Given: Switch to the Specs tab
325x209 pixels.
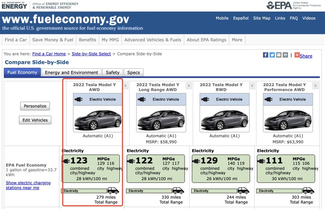Looking at the screenshot, I should (134, 73).
